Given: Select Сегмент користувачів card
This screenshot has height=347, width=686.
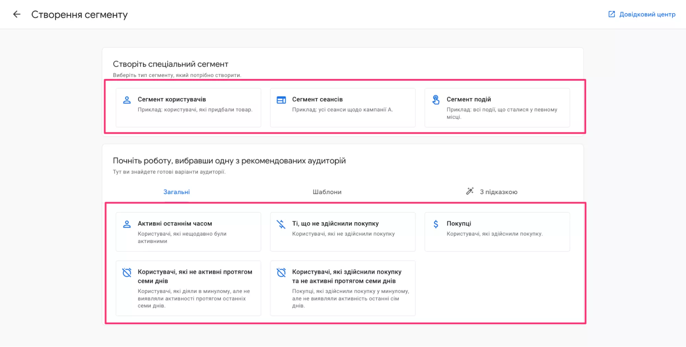Looking at the screenshot, I should [188, 107].
